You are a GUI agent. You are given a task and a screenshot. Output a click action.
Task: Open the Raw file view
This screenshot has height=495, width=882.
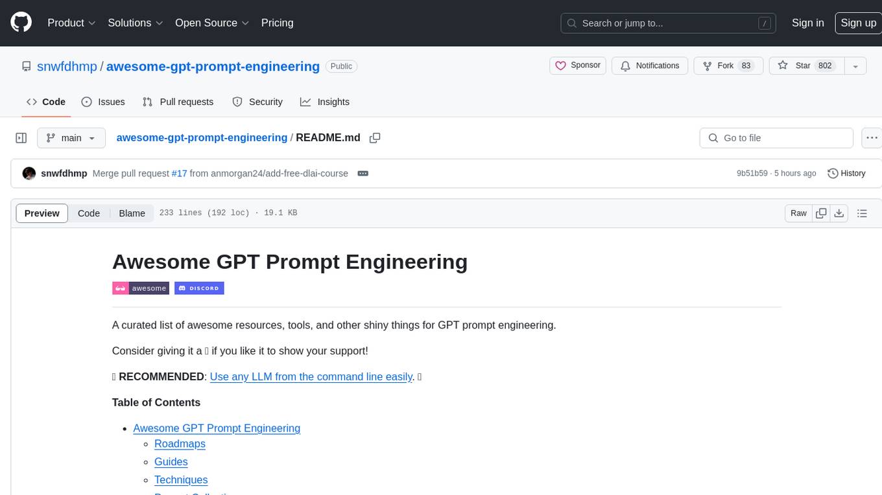click(x=798, y=213)
